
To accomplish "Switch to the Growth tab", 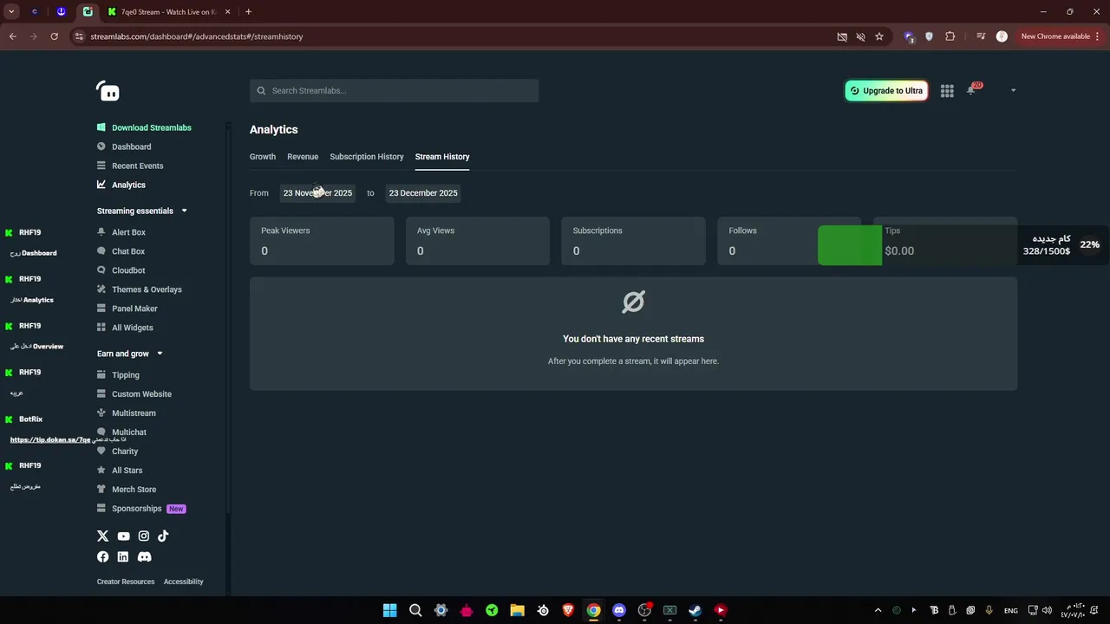I will point(263,157).
